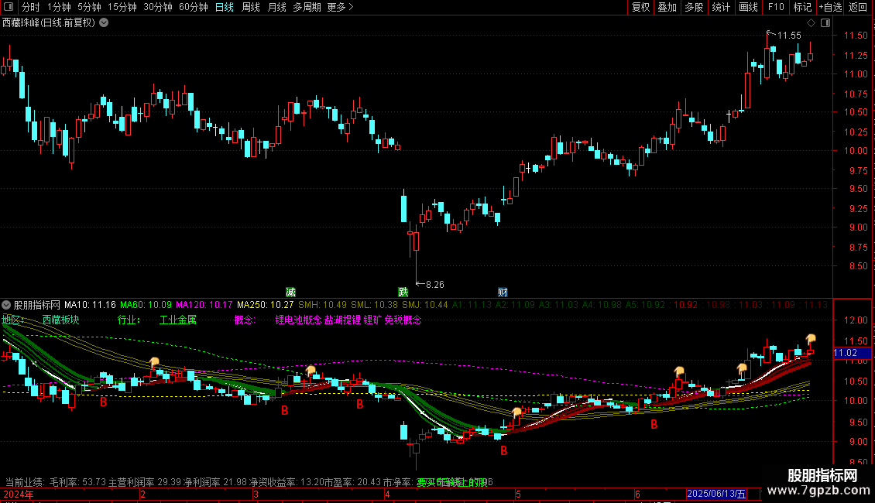Click the 2024年 year label on timeline

click(x=19, y=494)
